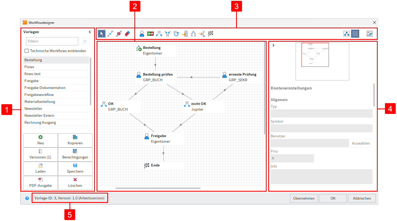The width and height of the screenshot is (397, 221).
Task: Select the arrow selection tool
Action: 101,33
